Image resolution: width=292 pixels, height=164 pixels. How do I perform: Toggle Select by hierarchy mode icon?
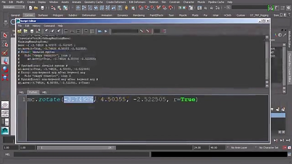pyautogui.click(x=53, y=8)
